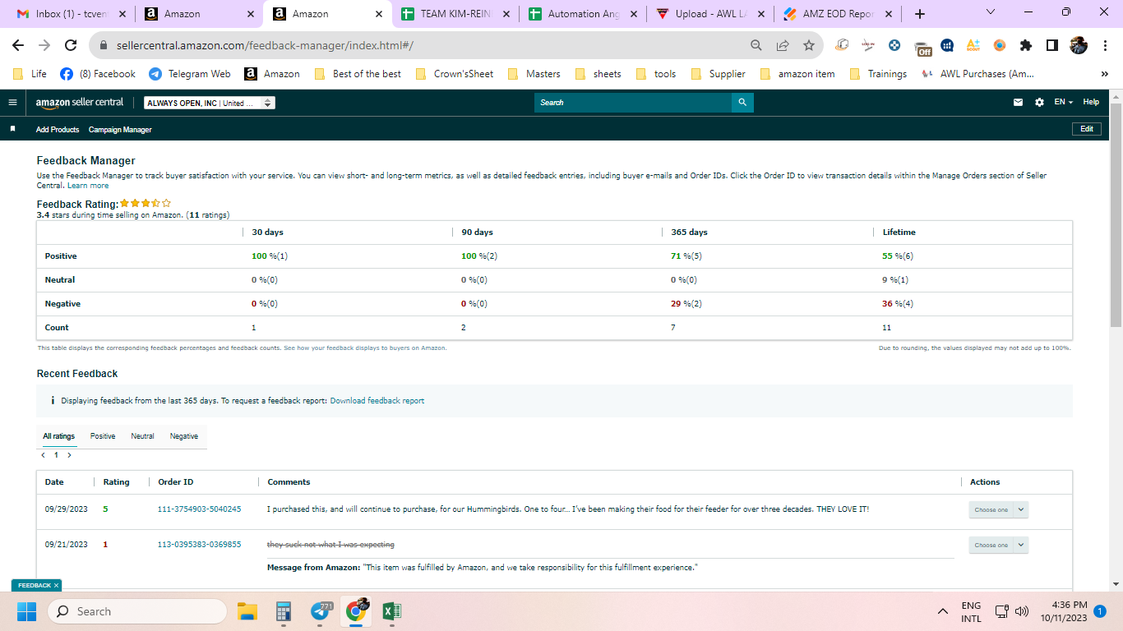Bookmark this page with the star icon
Image resolution: width=1123 pixels, height=631 pixels.
tap(809, 45)
